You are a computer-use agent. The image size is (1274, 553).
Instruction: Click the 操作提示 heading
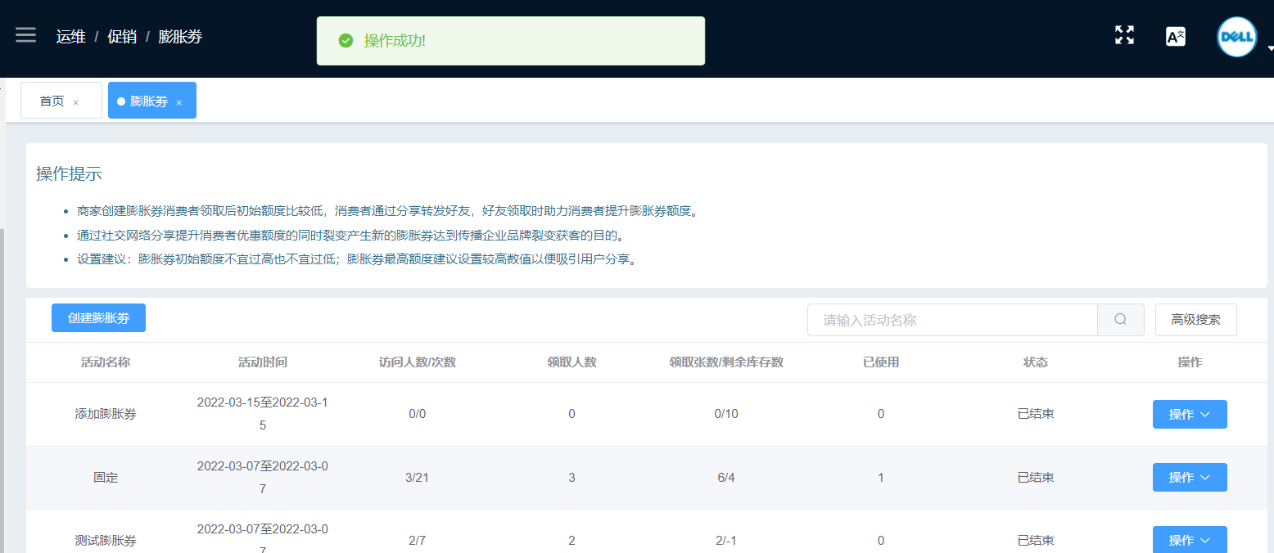tap(69, 173)
